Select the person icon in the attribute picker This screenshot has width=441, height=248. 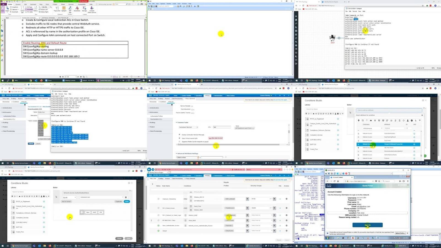408,121
